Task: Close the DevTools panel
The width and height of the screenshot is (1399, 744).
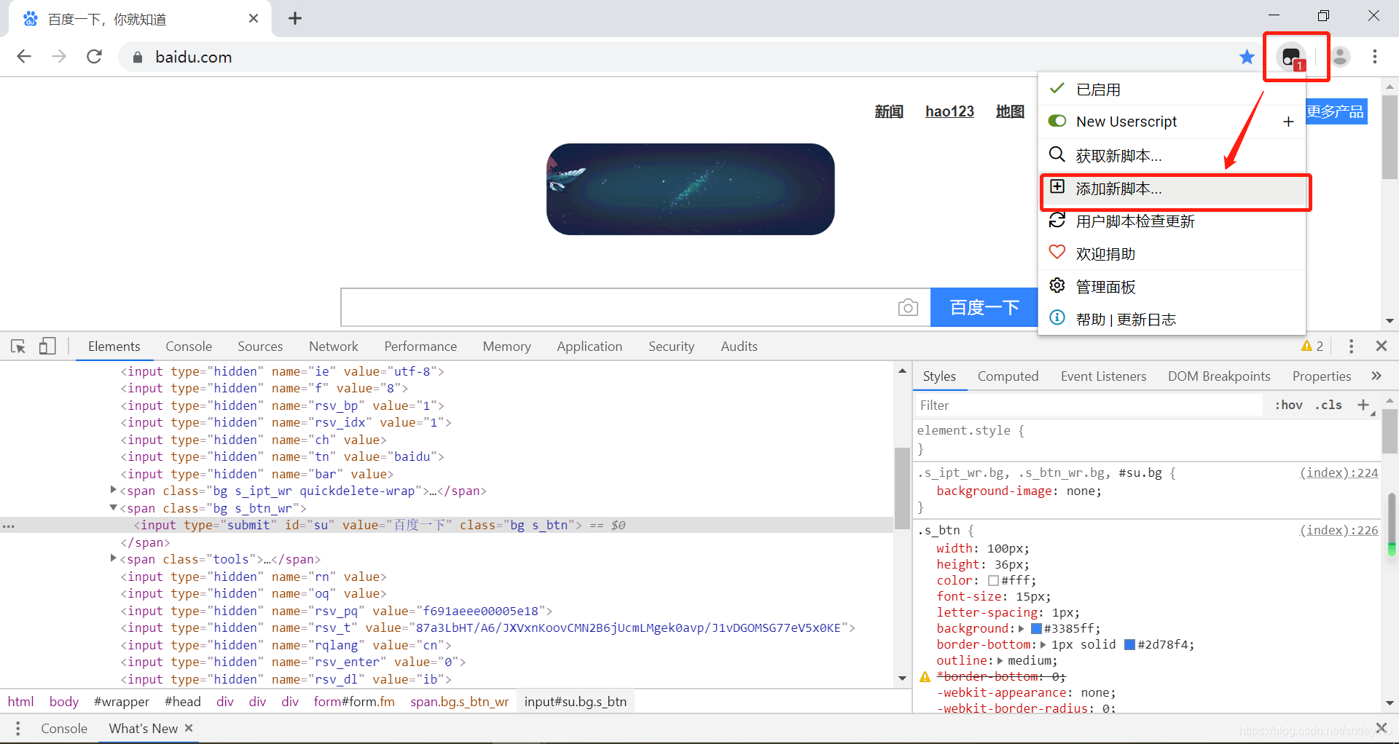Action: point(1381,347)
